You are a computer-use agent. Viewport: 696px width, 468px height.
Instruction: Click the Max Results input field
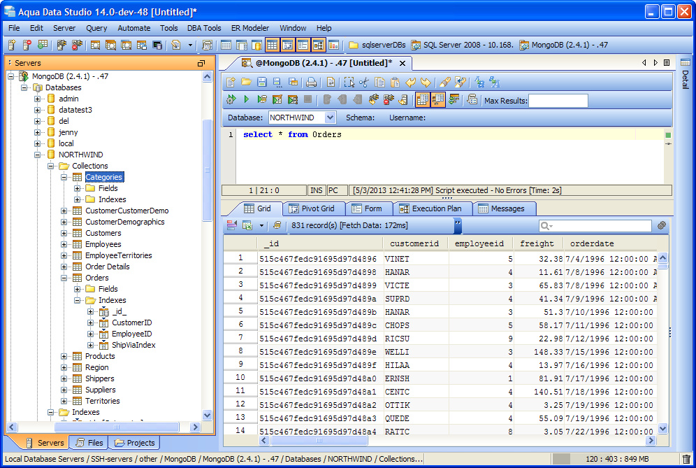click(558, 101)
